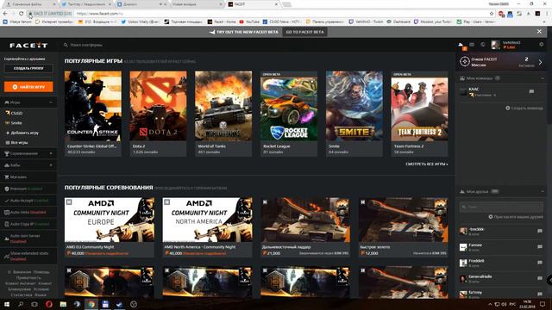Click Смотреть все игры link
Image resolution: width=552 pixels, height=310 pixels.
(427, 164)
